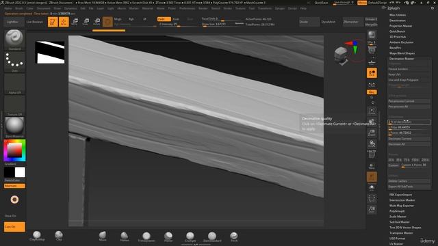Screen dimensions: 438x246
Task: Open the Alpha Off selector
Action: (x=14, y=83)
